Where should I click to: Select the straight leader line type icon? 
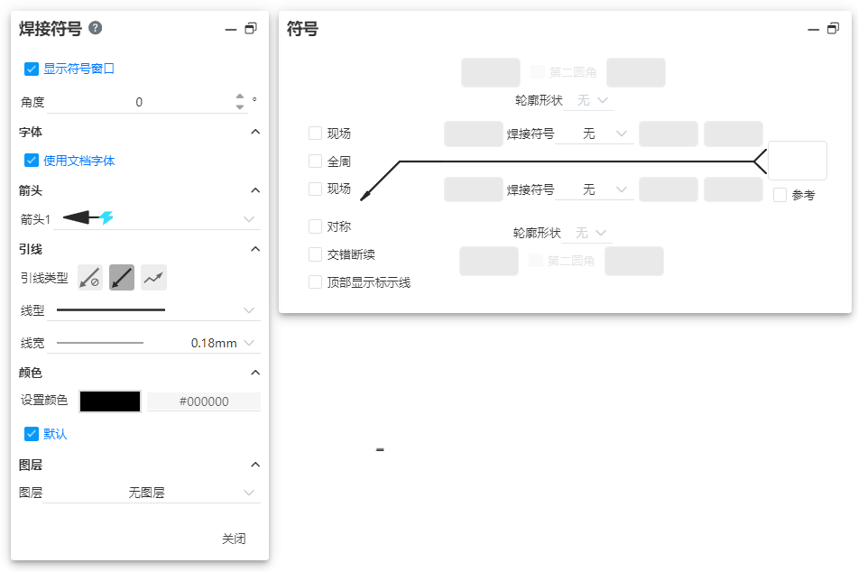tap(122, 278)
